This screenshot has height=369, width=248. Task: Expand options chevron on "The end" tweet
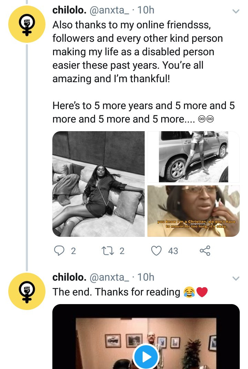pos(236,278)
